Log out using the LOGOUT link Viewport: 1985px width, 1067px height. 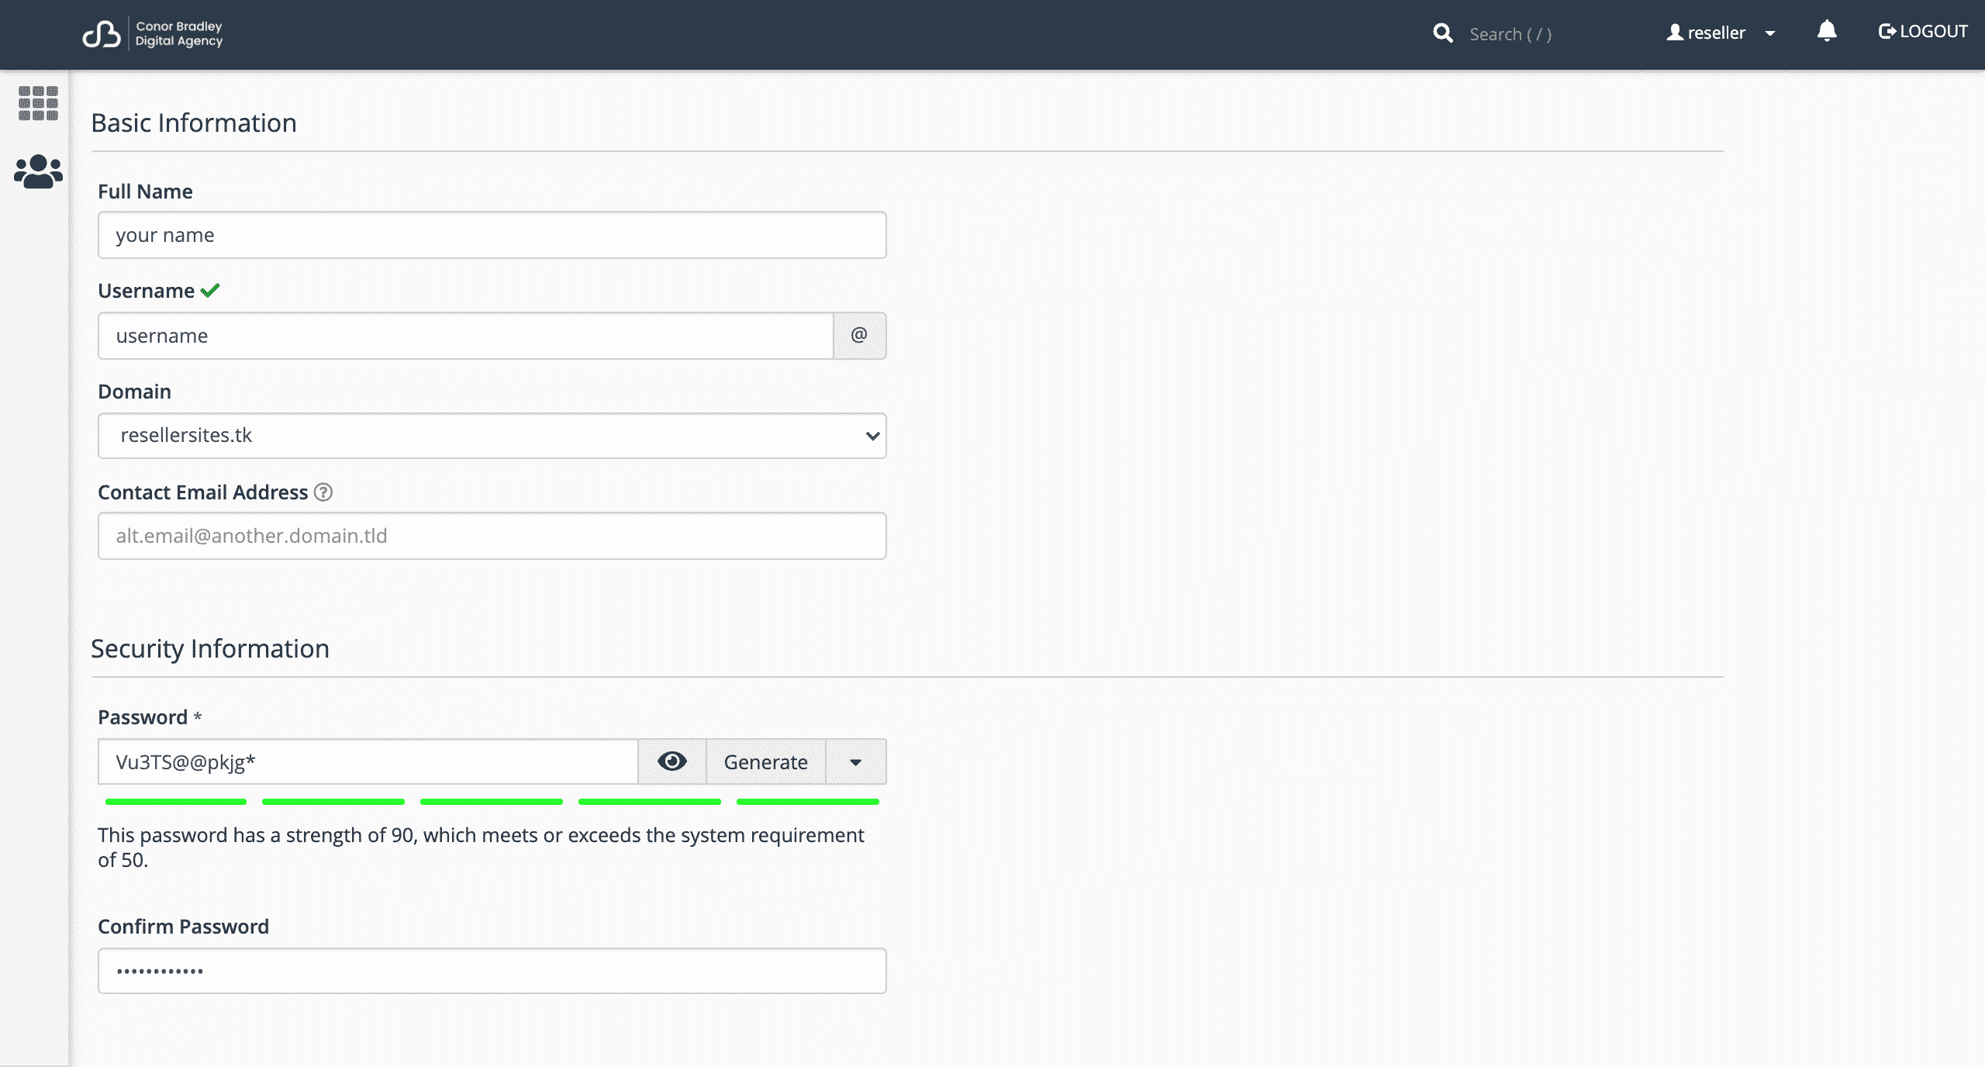click(x=1923, y=32)
